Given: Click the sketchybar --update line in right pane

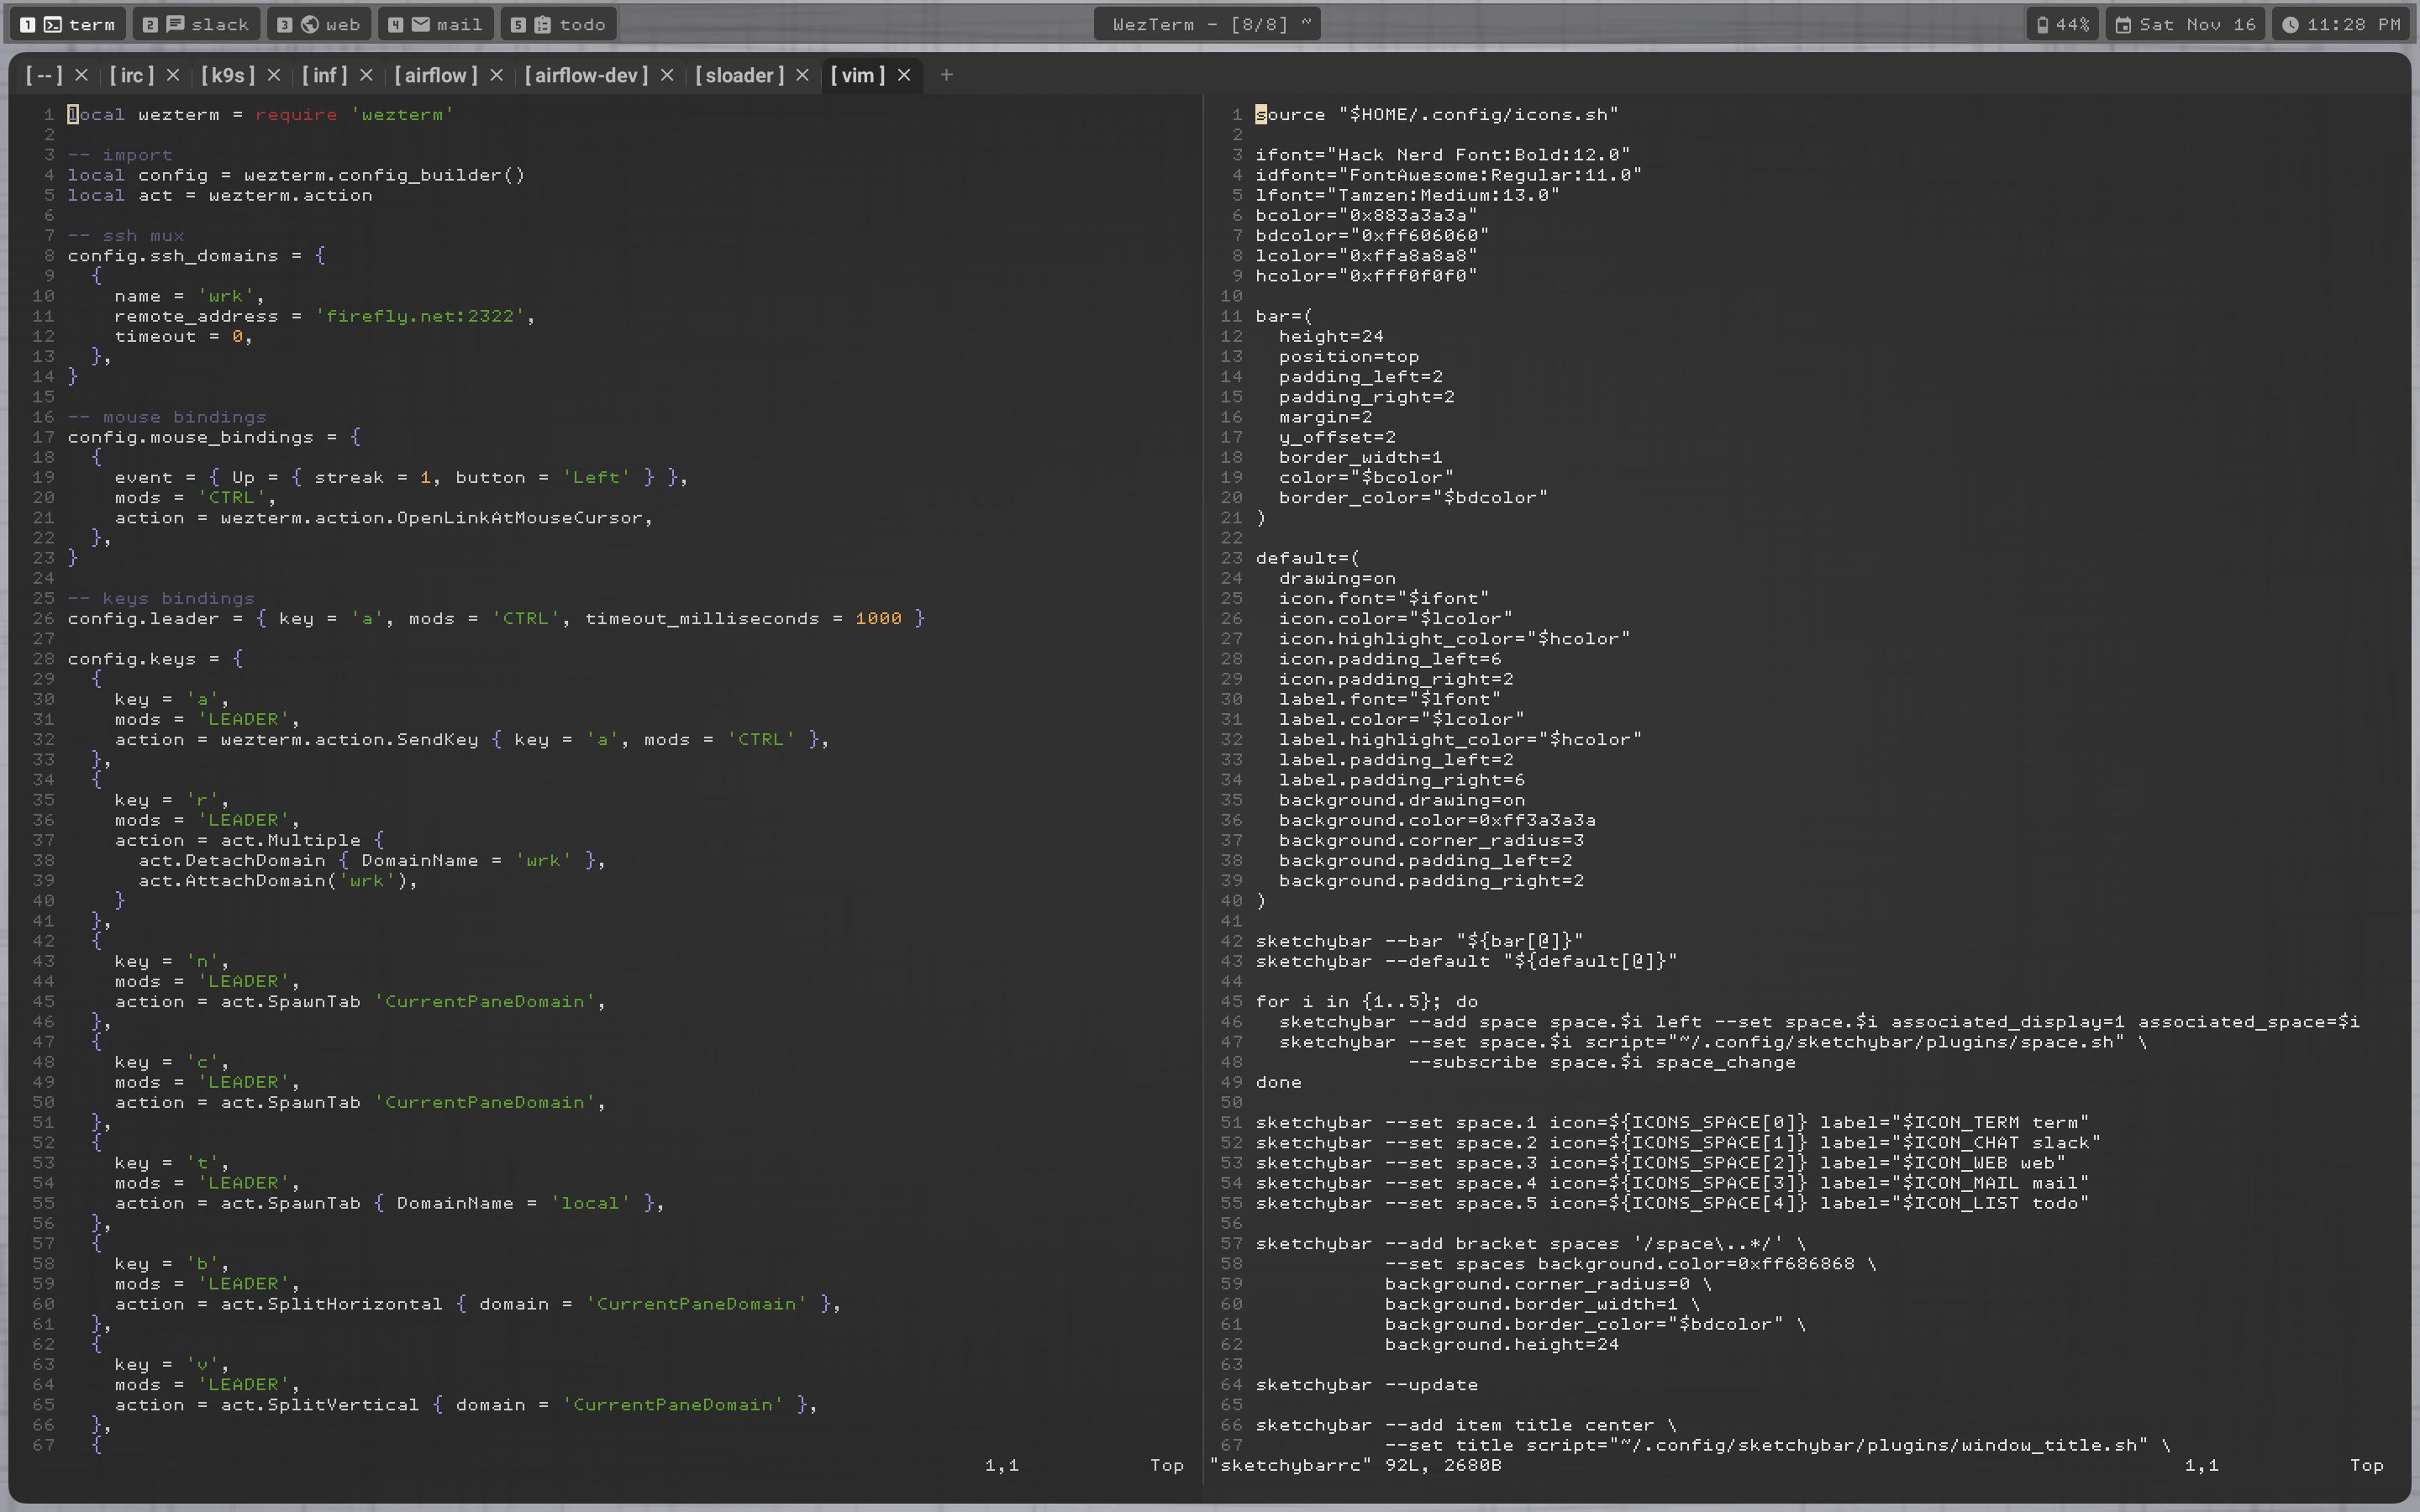Looking at the screenshot, I should coord(1366,1385).
